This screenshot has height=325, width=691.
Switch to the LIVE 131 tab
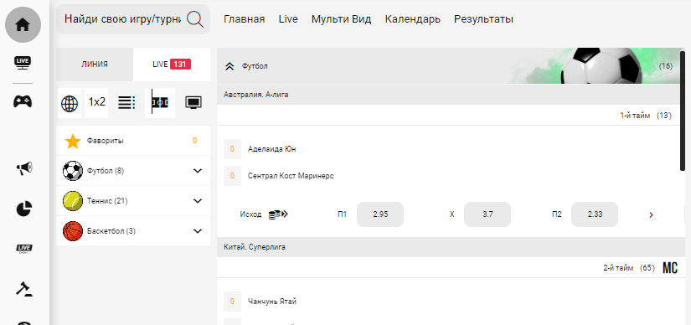(x=172, y=64)
